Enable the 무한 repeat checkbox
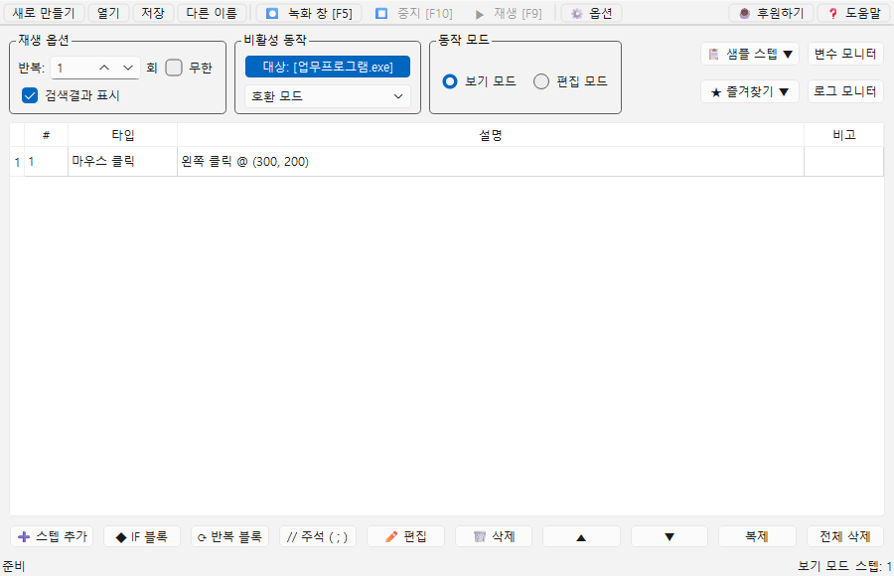Image resolution: width=894 pixels, height=576 pixels. coord(174,68)
